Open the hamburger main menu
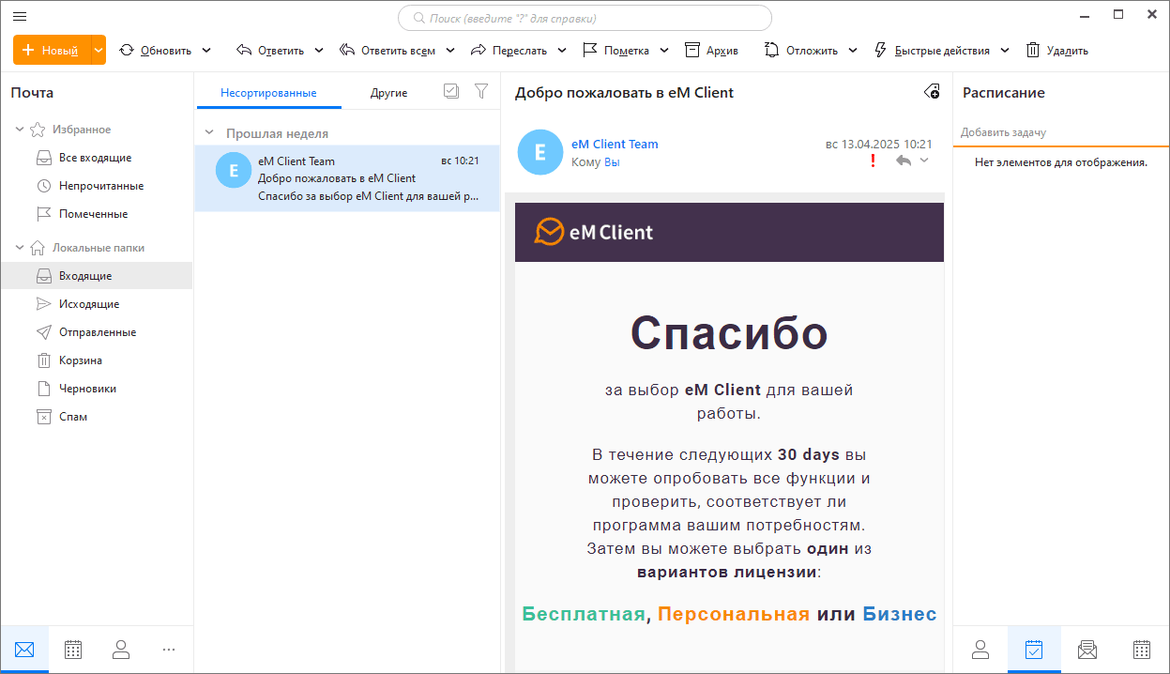Image resolution: width=1170 pixels, height=674 pixels. tap(20, 17)
